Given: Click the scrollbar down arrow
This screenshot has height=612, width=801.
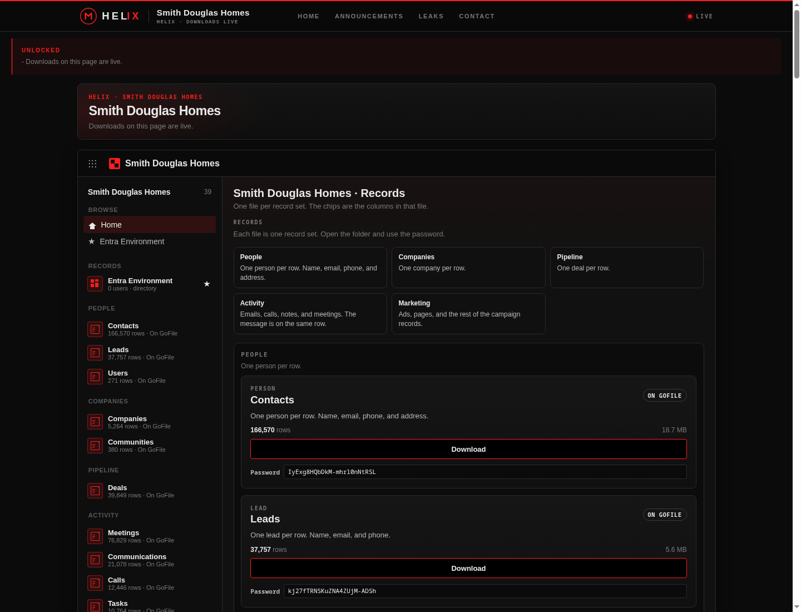Looking at the screenshot, I should pyautogui.click(x=797, y=607).
